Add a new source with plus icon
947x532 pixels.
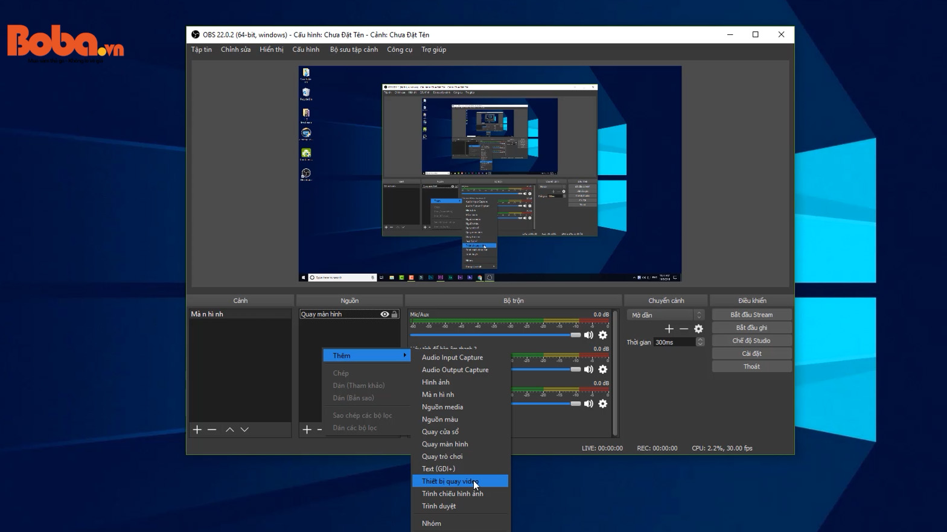click(x=307, y=429)
